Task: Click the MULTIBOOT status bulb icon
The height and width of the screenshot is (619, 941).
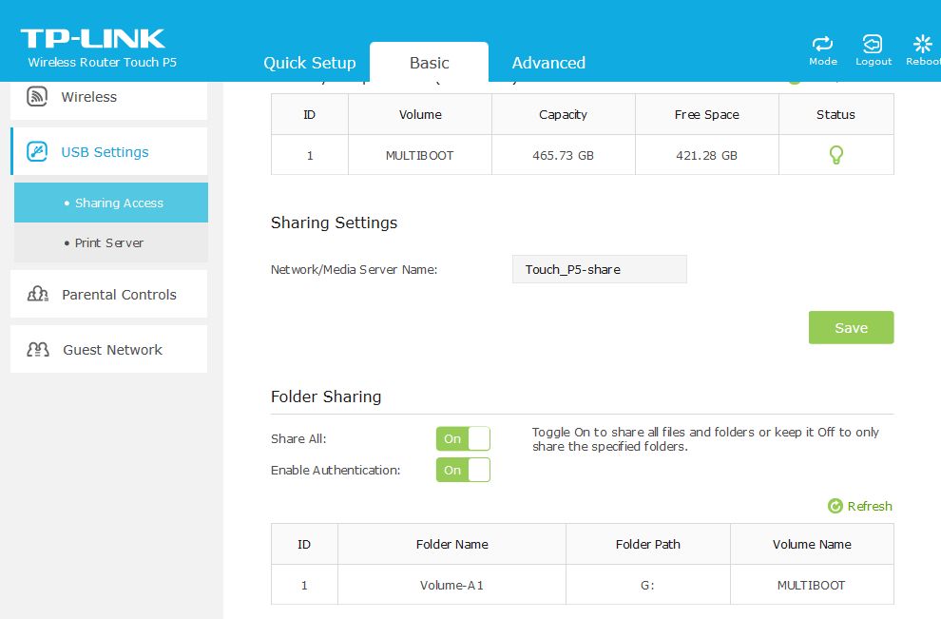Action: [x=836, y=155]
